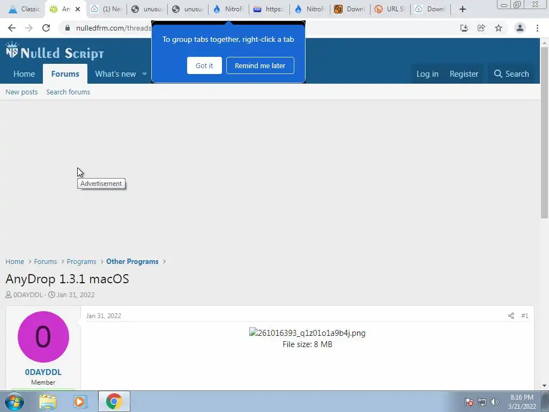Click the 'File size: 8 MB' text
549x412 pixels.
coord(307,344)
